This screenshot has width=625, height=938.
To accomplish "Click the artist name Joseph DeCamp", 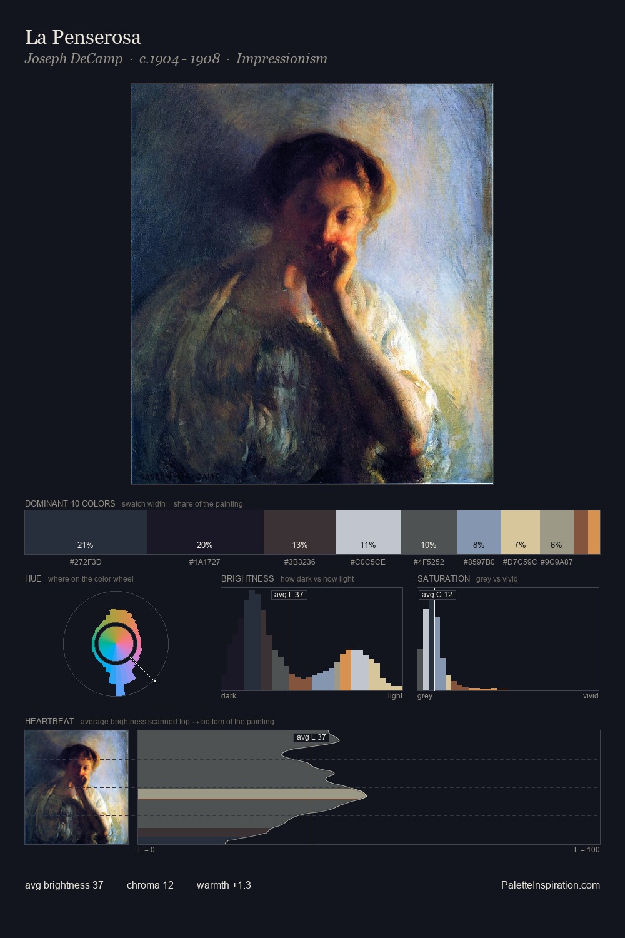I will (x=74, y=59).
